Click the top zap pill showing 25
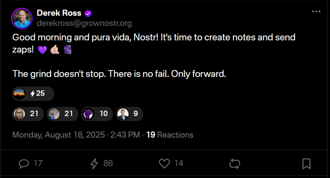 (33, 94)
